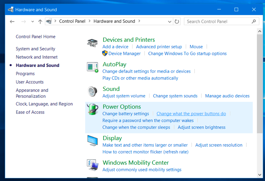265x181 pixels.
Task: Click the Devices and Printers icon
Action: click(x=93, y=43)
